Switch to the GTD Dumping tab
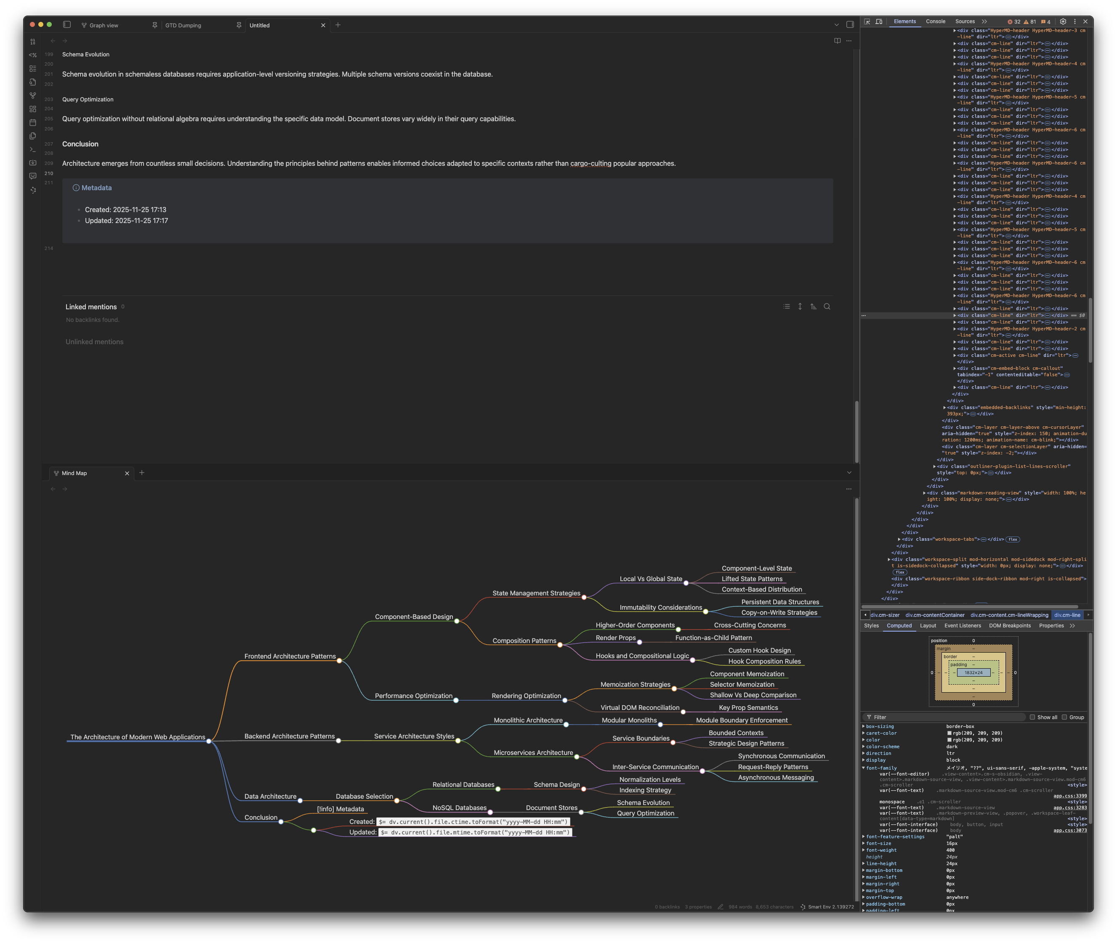The height and width of the screenshot is (943, 1117). (184, 25)
